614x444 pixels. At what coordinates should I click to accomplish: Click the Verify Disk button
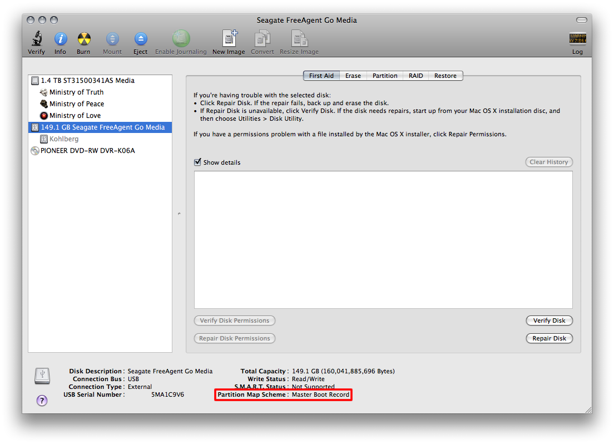pos(549,320)
